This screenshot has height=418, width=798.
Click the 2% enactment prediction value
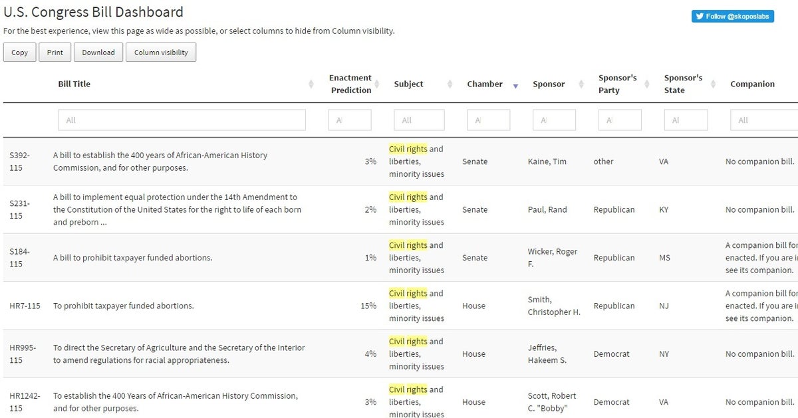(370, 209)
